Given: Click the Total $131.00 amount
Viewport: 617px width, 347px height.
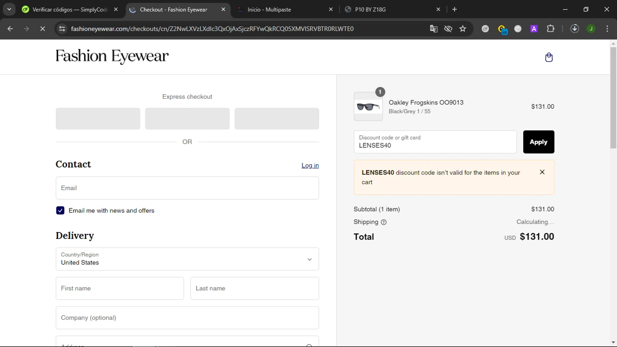Looking at the screenshot, I should (537, 237).
